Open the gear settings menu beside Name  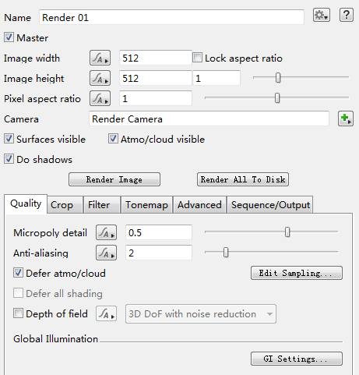pyautogui.click(x=322, y=15)
